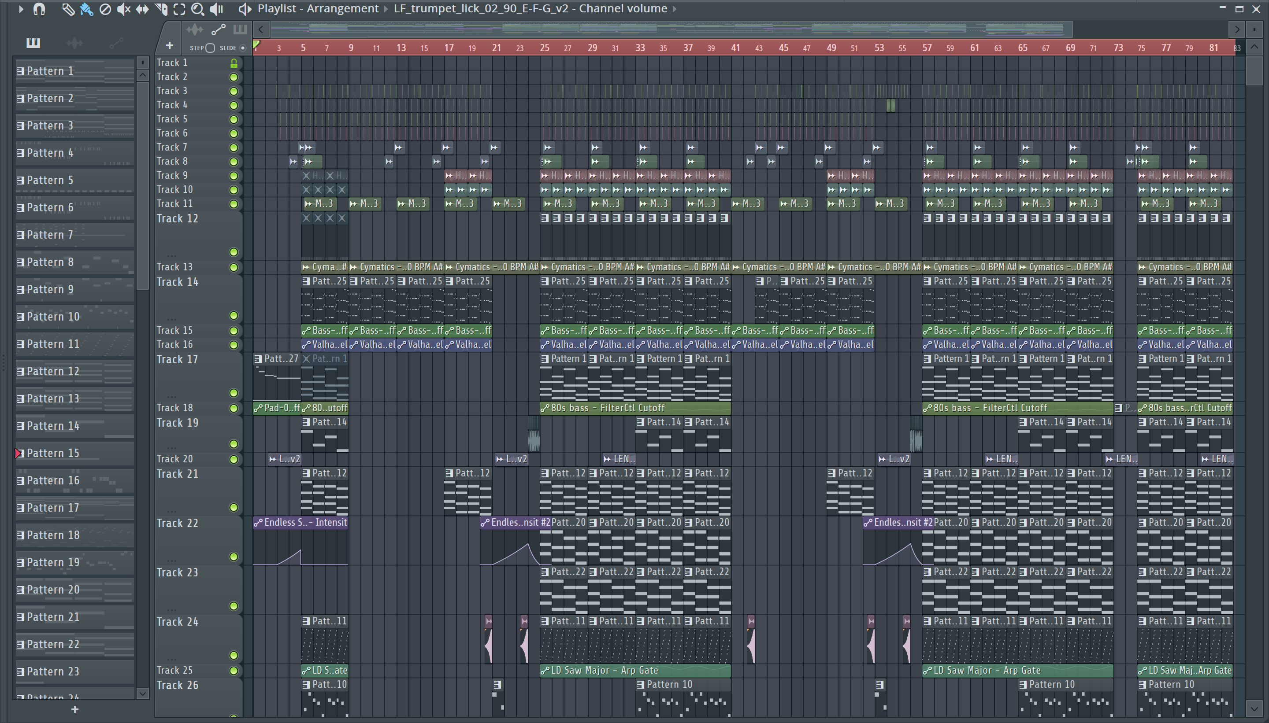Select the Playback speaker tool
Viewport: 1269px width, 723px height.
click(216, 8)
